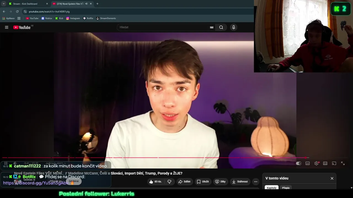
Task: Open the Aplikace apps bookmark
Action: pos(8,18)
